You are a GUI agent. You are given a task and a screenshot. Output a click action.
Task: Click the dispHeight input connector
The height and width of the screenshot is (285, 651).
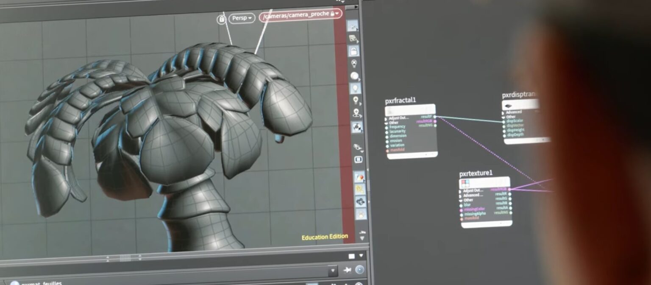pyautogui.click(x=504, y=130)
